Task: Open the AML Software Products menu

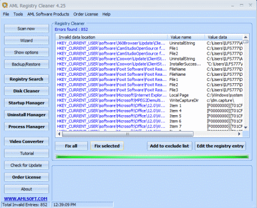Action: pos(48,14)
